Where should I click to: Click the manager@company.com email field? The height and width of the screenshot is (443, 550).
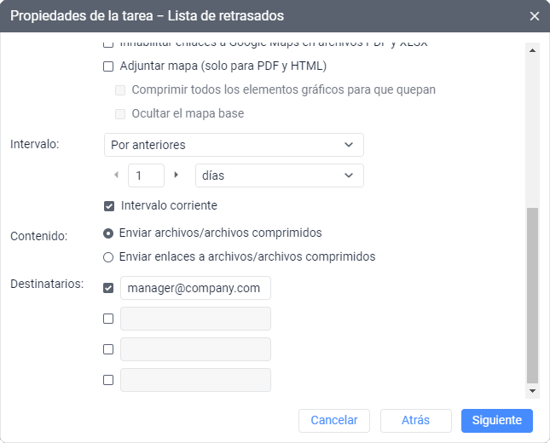pos(195,288)
